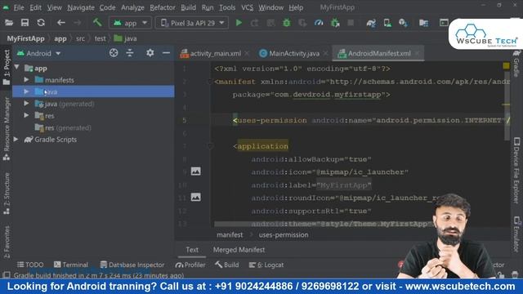Open the Profiler tool window

[x=190, y=265]
